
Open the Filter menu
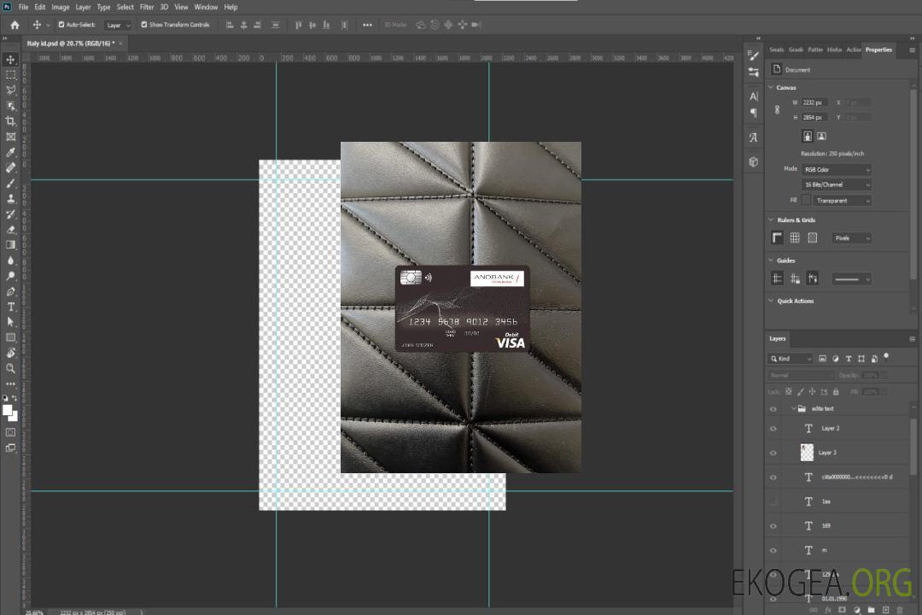147,7
